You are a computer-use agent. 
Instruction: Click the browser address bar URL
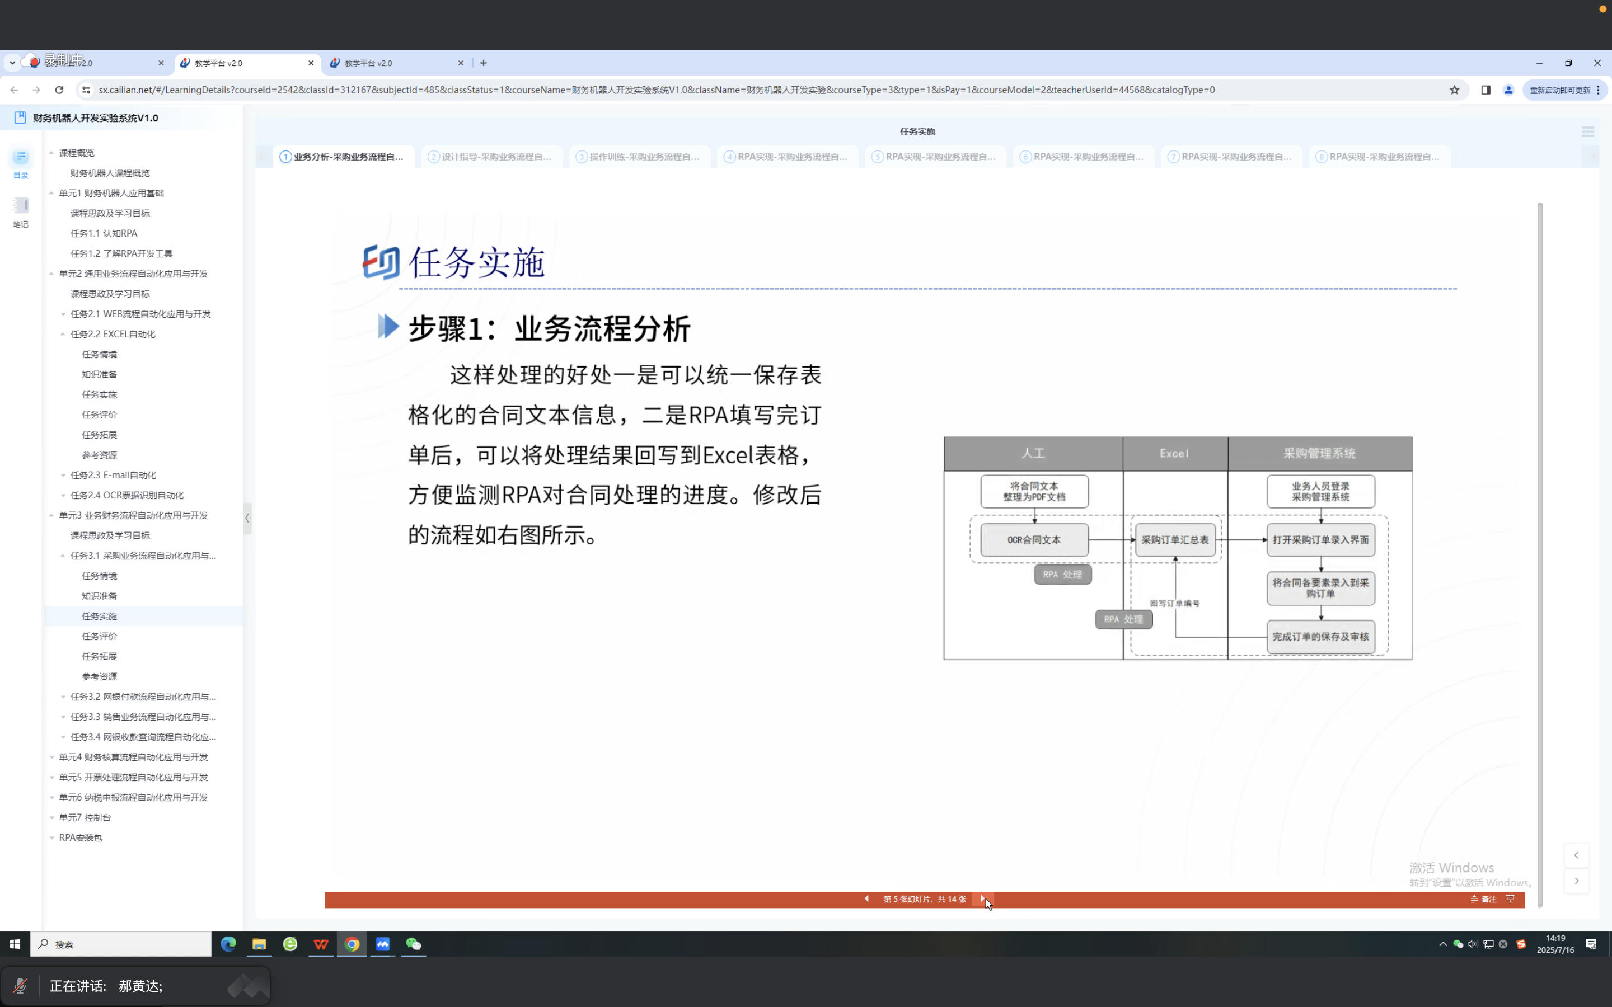[x=657, y=90]
